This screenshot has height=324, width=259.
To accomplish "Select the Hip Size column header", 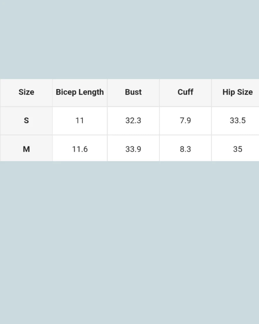I will [x=237, y=92].
